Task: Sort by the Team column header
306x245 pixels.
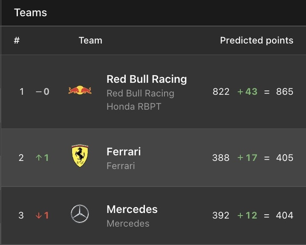Action: (90, 41)
